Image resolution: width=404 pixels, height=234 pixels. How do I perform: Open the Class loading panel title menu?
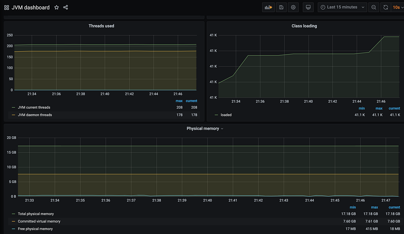pyautogui.click(x=304, y=26)
